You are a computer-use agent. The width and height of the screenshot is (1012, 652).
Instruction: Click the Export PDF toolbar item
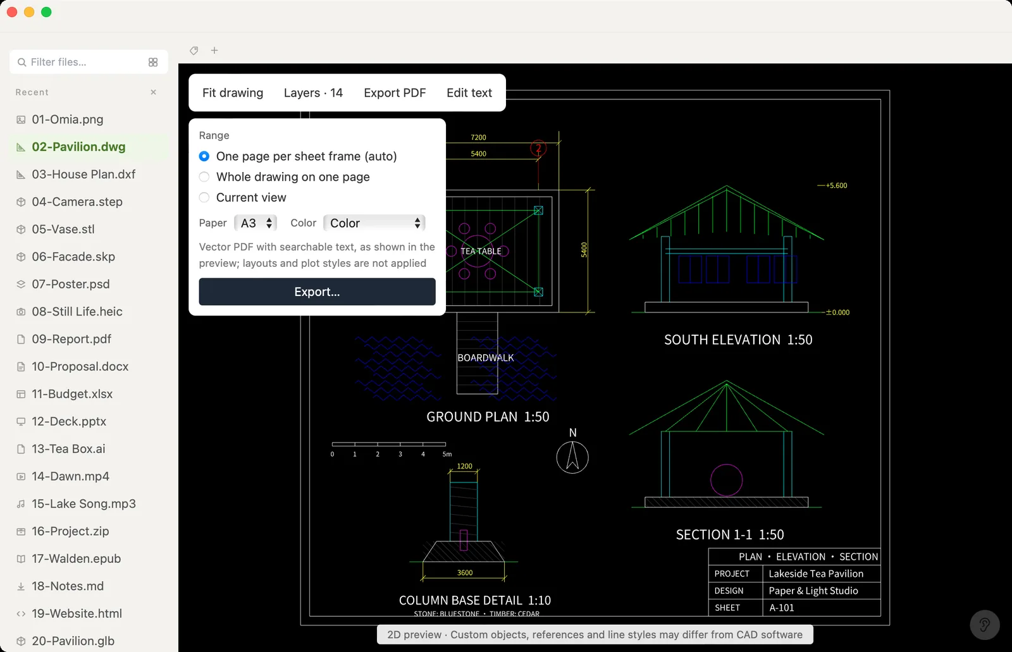point(395,93)
